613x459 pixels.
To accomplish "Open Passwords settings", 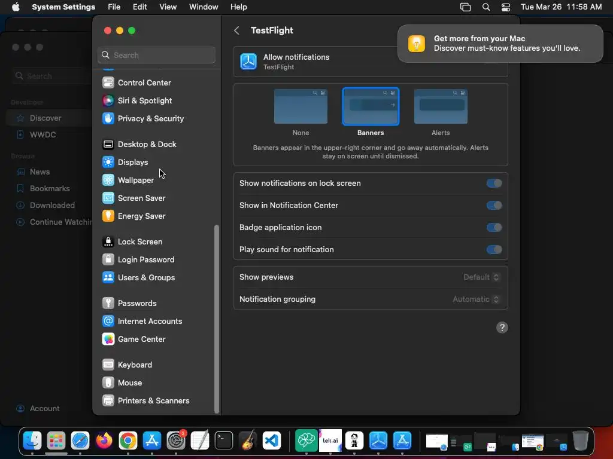I will (129, 304).
